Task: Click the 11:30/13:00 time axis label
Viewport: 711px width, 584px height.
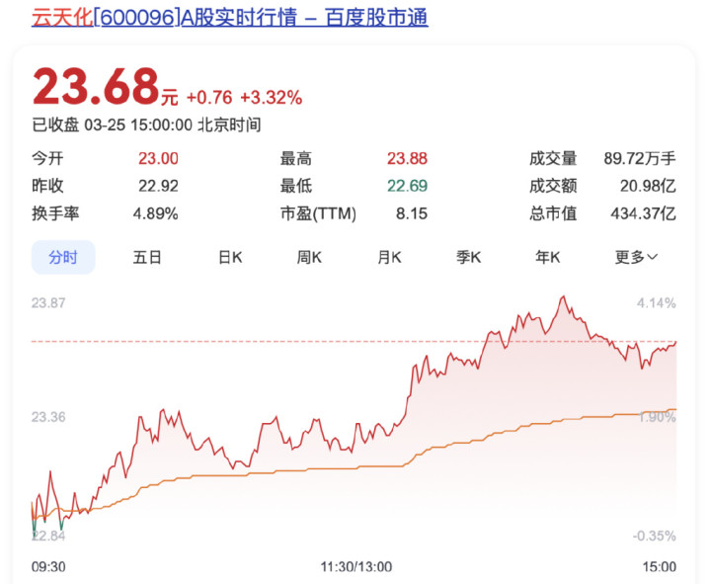Action: tap(355, 567)
